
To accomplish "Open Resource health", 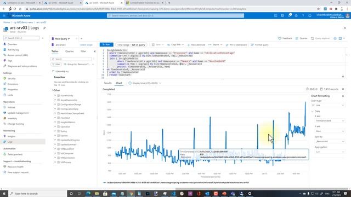I will click(x=15, y=167).
